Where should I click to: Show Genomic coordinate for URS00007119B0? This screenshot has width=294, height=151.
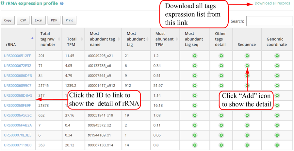pos(277,145)
